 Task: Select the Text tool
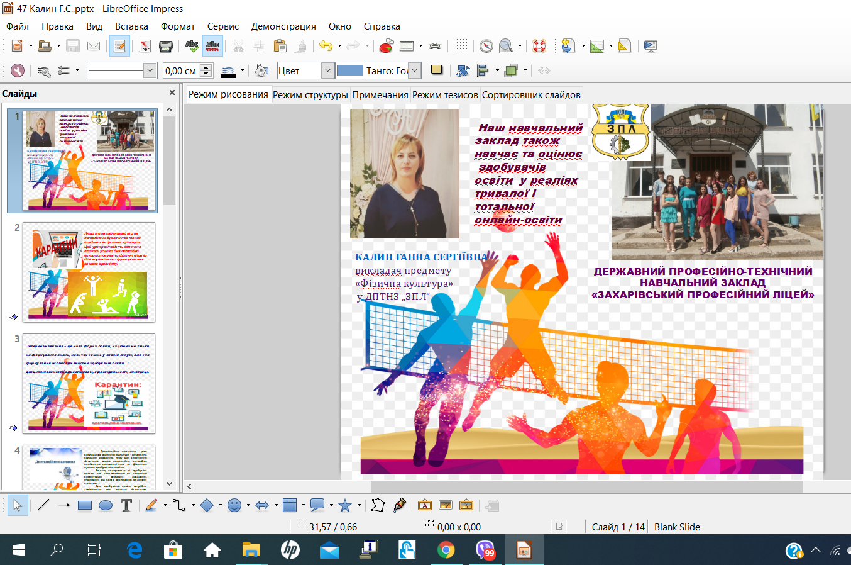126,505
